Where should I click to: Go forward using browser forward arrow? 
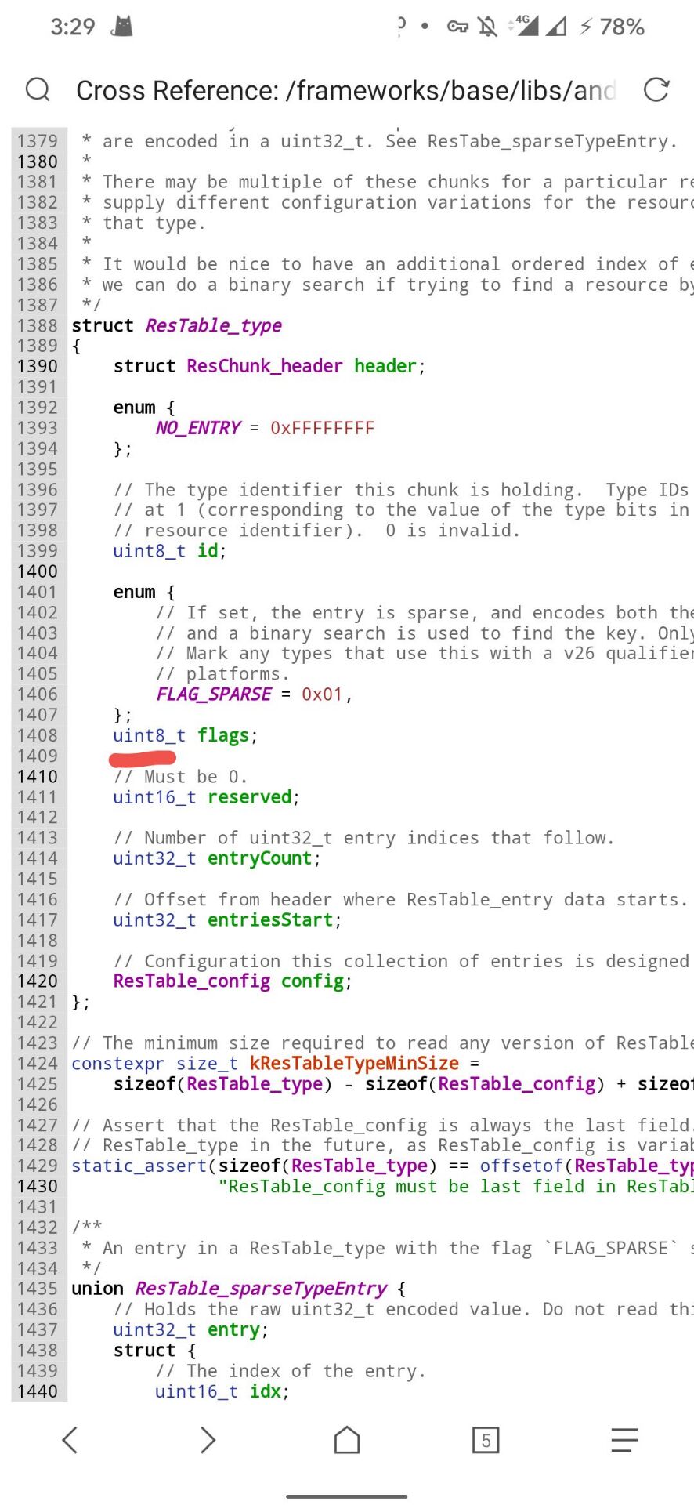click(208, 1439)
